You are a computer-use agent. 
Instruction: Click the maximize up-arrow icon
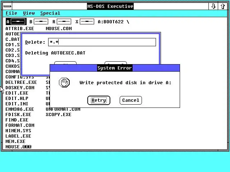click(x=222, y=6)
